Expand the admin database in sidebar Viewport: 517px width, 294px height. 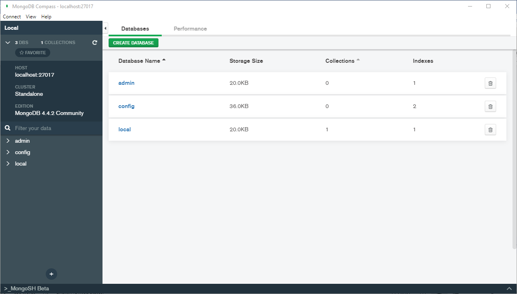click(8, 141)
